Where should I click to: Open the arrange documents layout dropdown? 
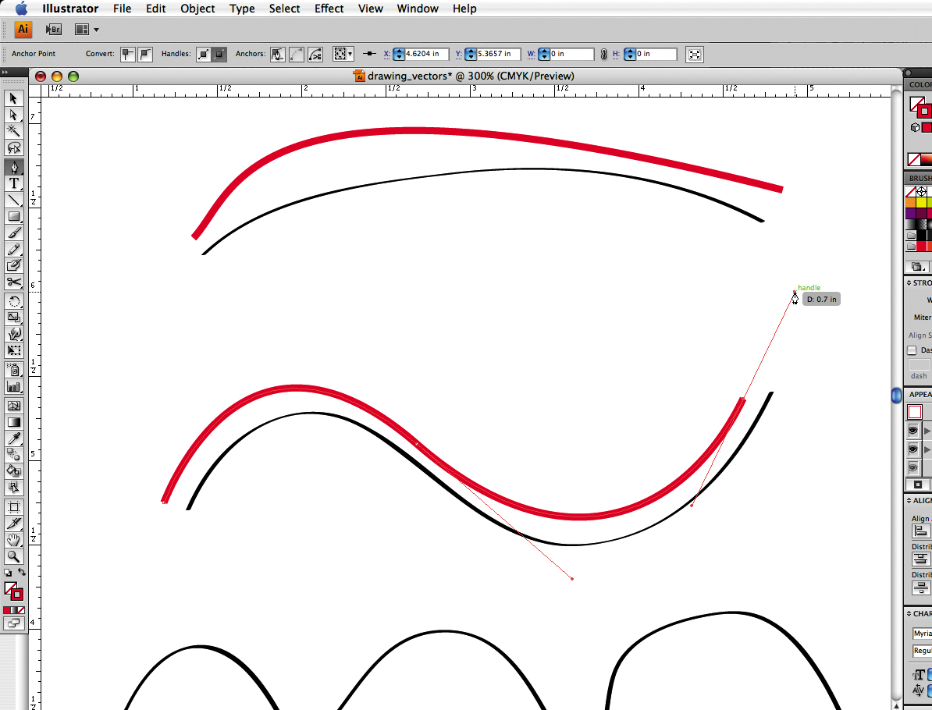pos(87,30)
